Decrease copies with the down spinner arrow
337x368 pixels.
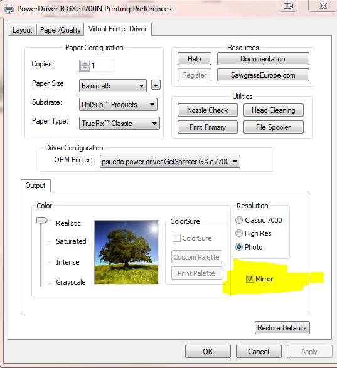pos(85,68)
